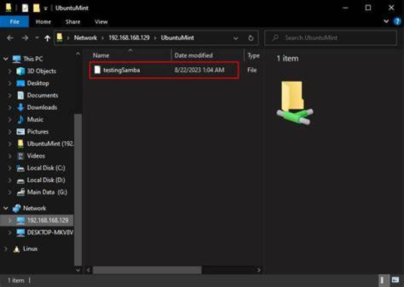Screen dimensions: 404x287
Task: Open the recent locations dropdown arrow
Action: tap(37, 38)
